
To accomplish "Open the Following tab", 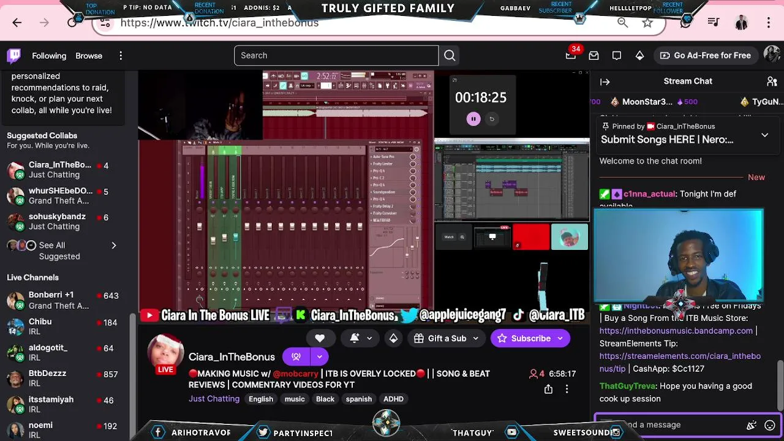I will tap(49, 56).
